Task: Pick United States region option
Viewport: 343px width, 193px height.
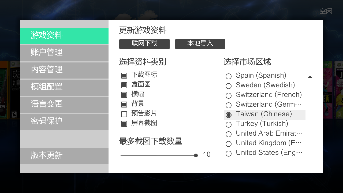Action: coord(264,153)
